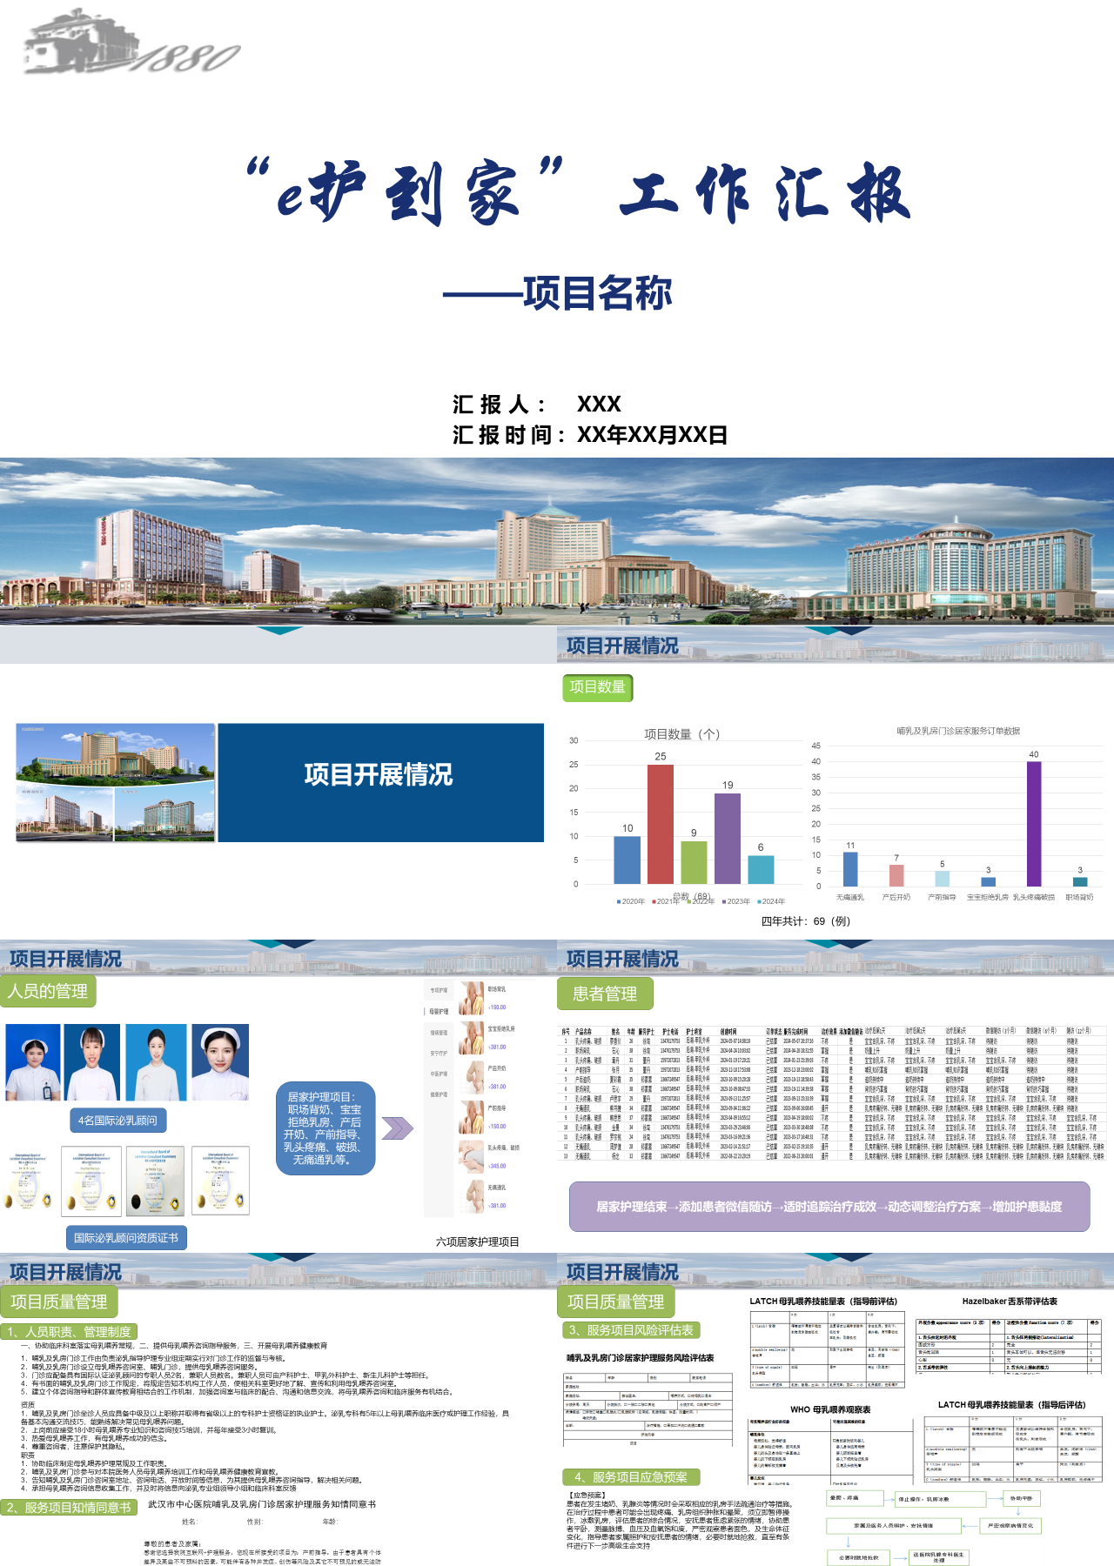Click the second lactation consultant certificate image
Image resolution: width=1114 pixels, height=1566 pixels.
(x=91, y=1181)
